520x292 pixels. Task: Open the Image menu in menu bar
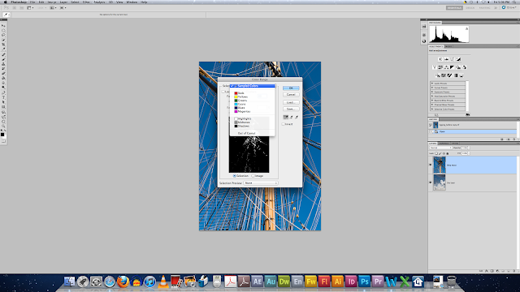pyautogui.click(x=52, y=2)
